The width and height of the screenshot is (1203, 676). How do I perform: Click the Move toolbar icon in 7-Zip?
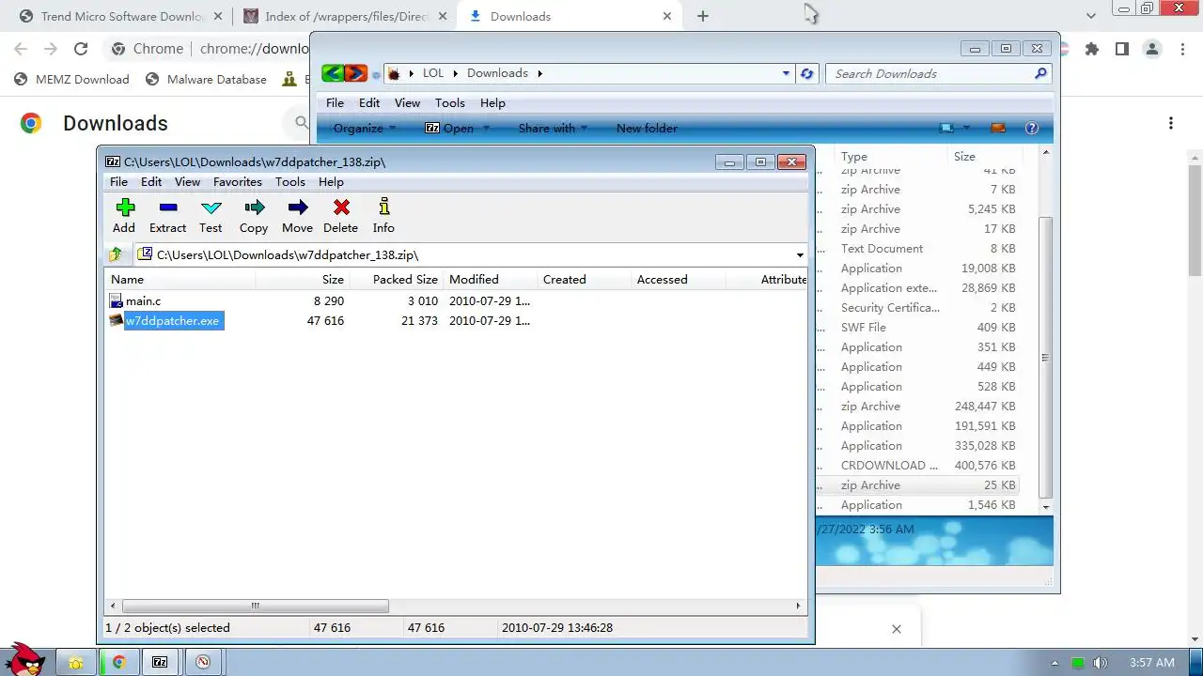pos(297,207)
